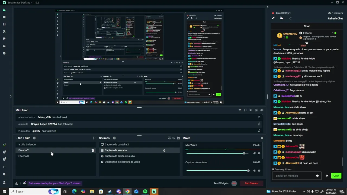Open the account profile icon in sidebar
The image size is (347, 195).
[4, 182]
